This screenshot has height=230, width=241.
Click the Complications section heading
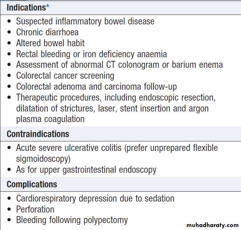(x=32, y=184)
